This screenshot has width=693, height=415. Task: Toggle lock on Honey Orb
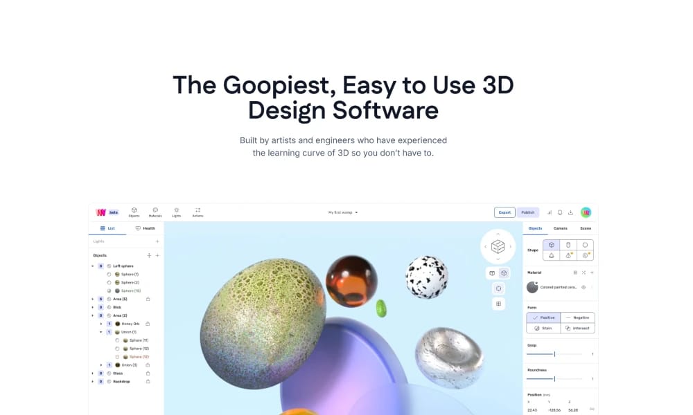(x=148, y=324)
